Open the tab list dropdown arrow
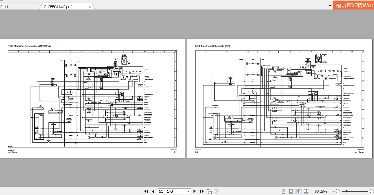Viewport: 374px width, 195px height. [x=330, y=5]
